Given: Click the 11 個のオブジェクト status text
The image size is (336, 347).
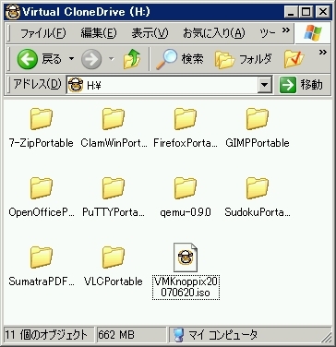Looking at the screenshot, I should pos(46,335).
